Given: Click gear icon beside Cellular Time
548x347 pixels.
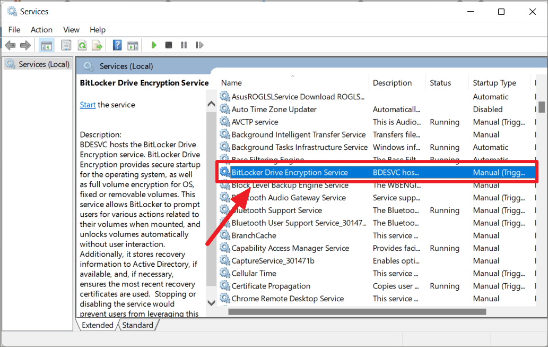Looking at the screenshot, I should coord(224,273).
